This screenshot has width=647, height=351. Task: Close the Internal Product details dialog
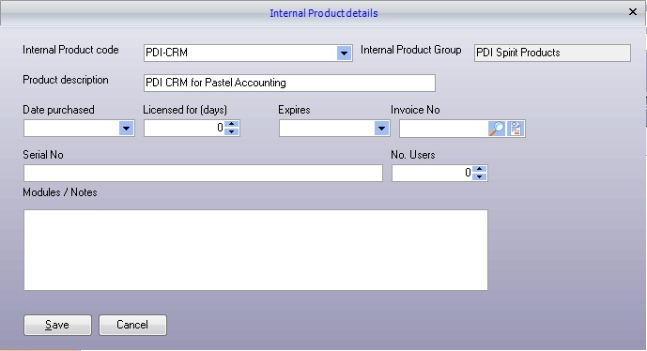pyautogui.click(x=633, y=12)
